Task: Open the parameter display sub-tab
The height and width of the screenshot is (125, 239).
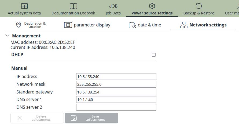Action: tap(87, 25)
